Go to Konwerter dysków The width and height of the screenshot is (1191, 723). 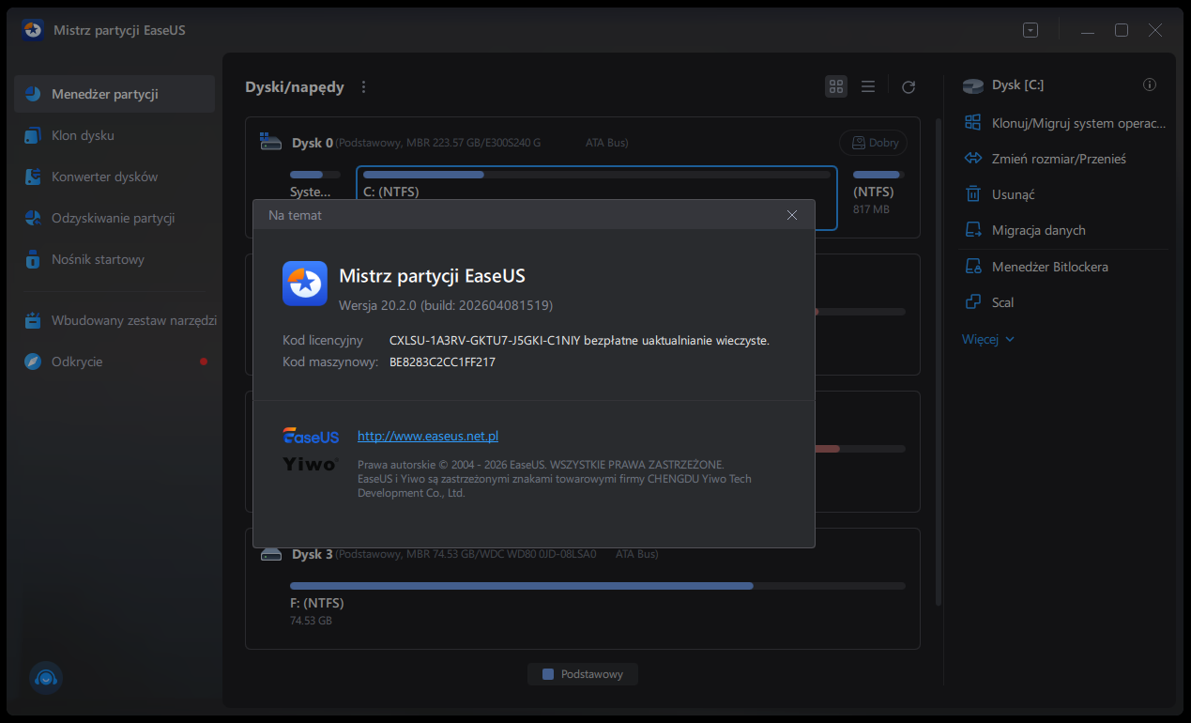coord(114,177)
